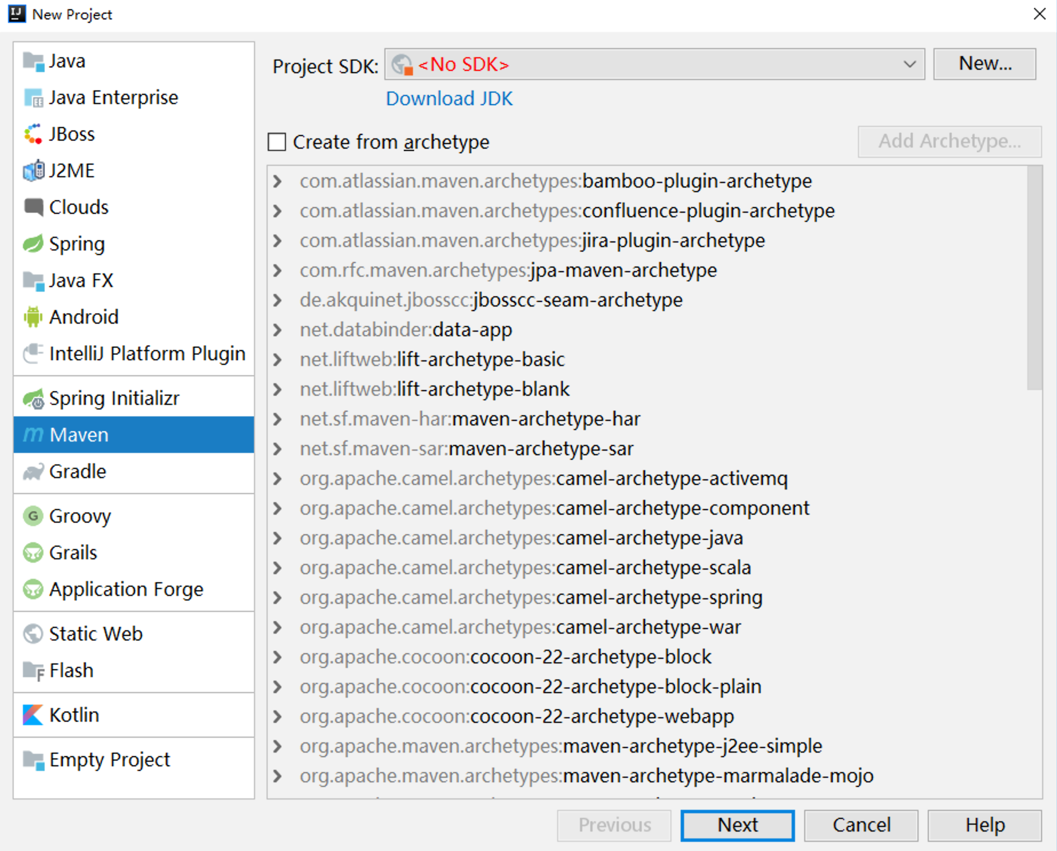
Task: Select Spring Initializr project type
Action: 134,399
